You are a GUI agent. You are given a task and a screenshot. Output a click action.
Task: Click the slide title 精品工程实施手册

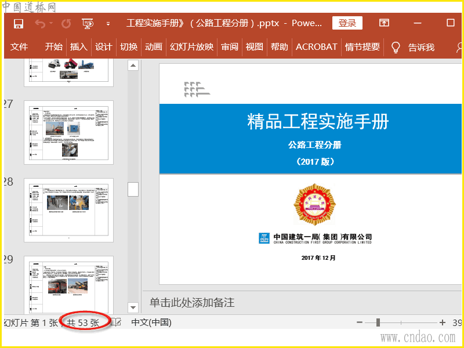[x=318, y=121]
